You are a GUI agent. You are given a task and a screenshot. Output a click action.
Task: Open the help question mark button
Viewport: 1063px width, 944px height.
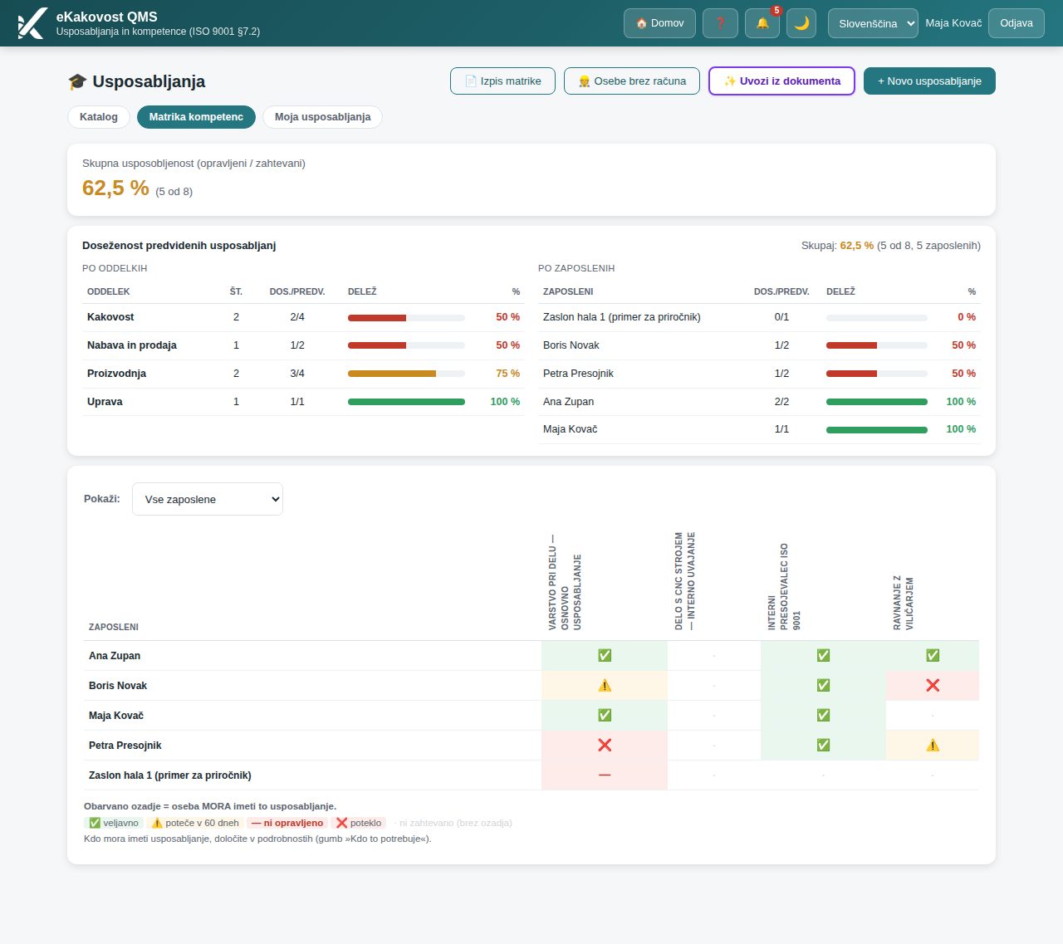[x=720, y=23]
